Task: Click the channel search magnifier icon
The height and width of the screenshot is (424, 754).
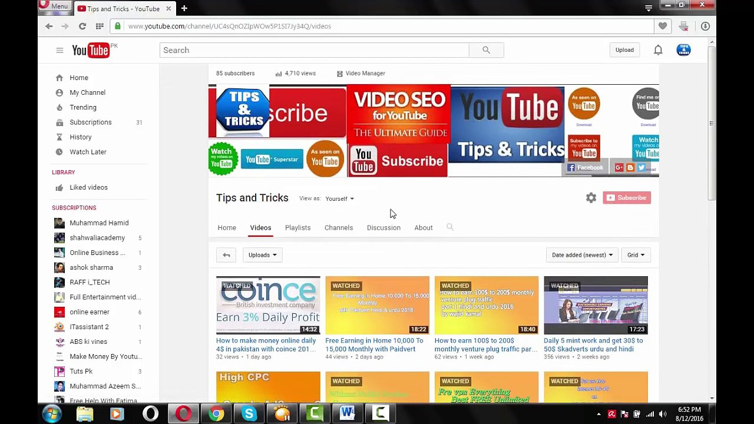Action: (x=450, y=227)
